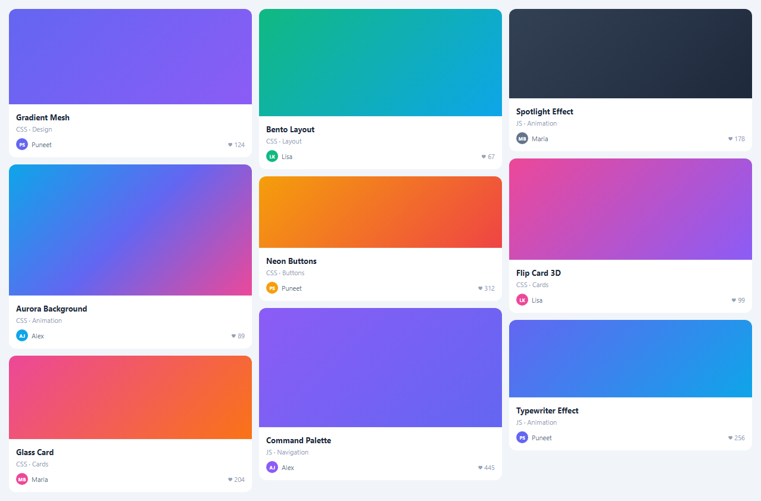
Task: Click the Flip Card 3D title
Action: 539,273
